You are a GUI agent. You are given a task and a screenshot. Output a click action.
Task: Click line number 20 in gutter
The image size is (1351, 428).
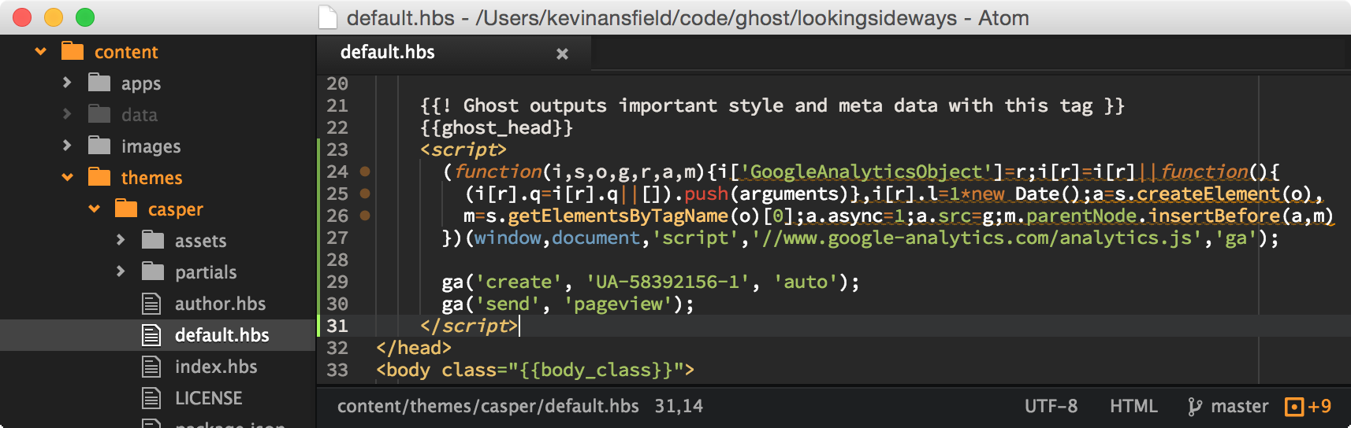point(337,83)
